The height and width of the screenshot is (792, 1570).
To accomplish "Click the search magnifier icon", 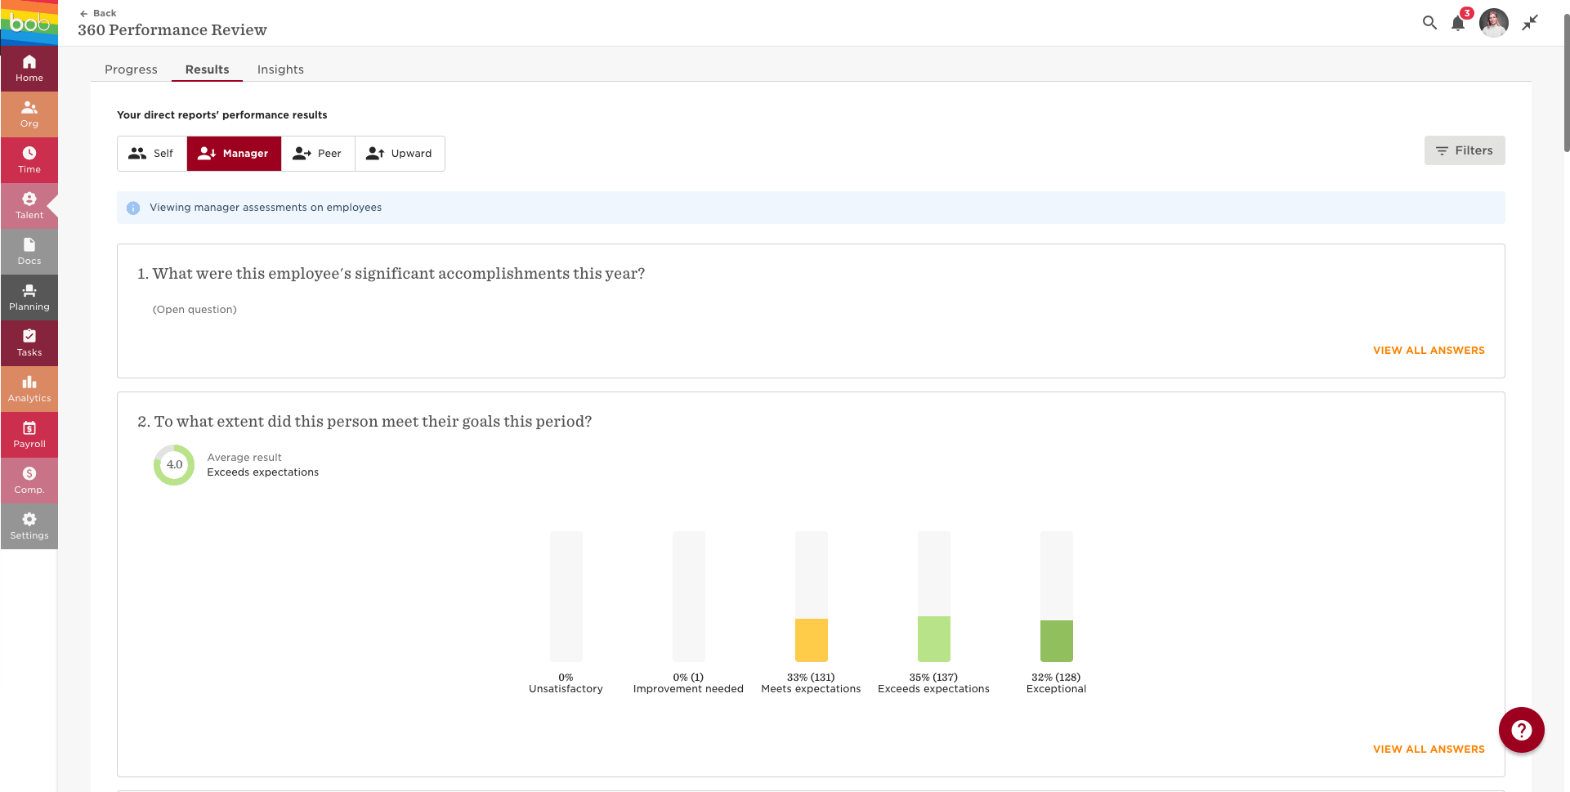I will [x=1429, y=23].
